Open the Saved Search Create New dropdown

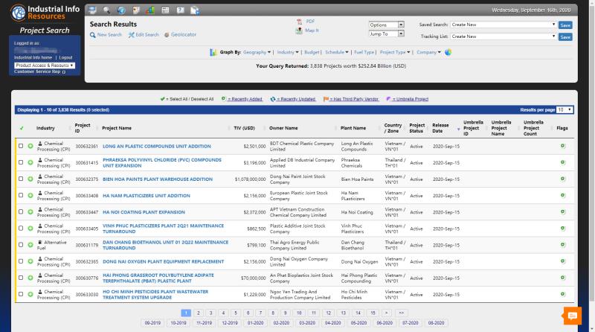coord(504,25)
